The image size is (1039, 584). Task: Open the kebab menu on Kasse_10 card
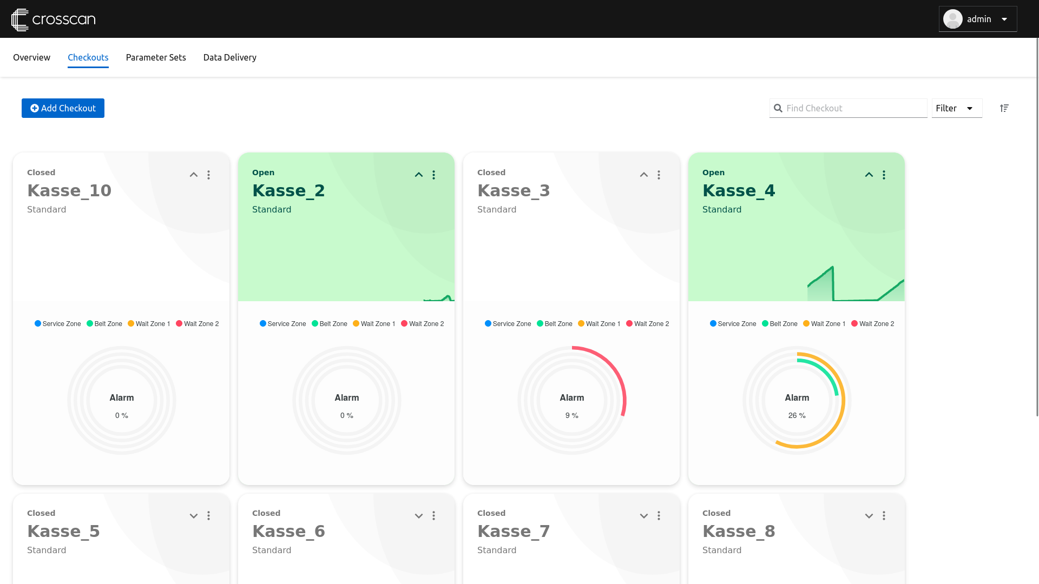[209, 175]
